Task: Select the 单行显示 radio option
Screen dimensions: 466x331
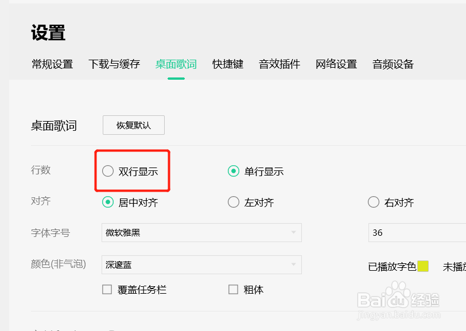Action: click(234, 171)
